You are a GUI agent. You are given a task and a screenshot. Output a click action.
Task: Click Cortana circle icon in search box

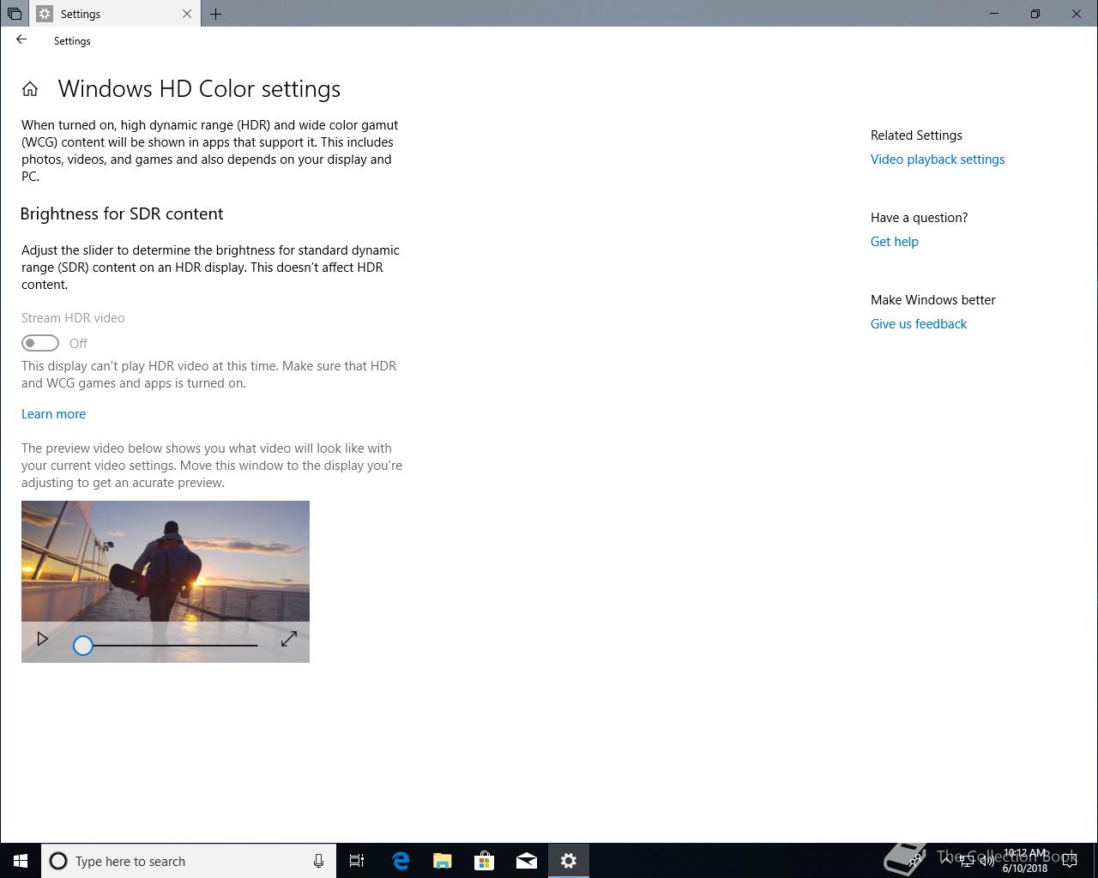58,861
